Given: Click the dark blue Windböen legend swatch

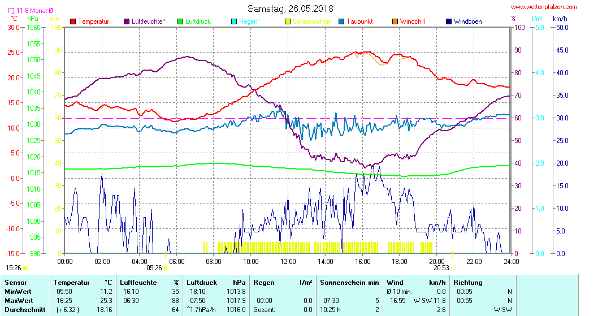Looking at the screenshot, I should (x=449, y=21).
